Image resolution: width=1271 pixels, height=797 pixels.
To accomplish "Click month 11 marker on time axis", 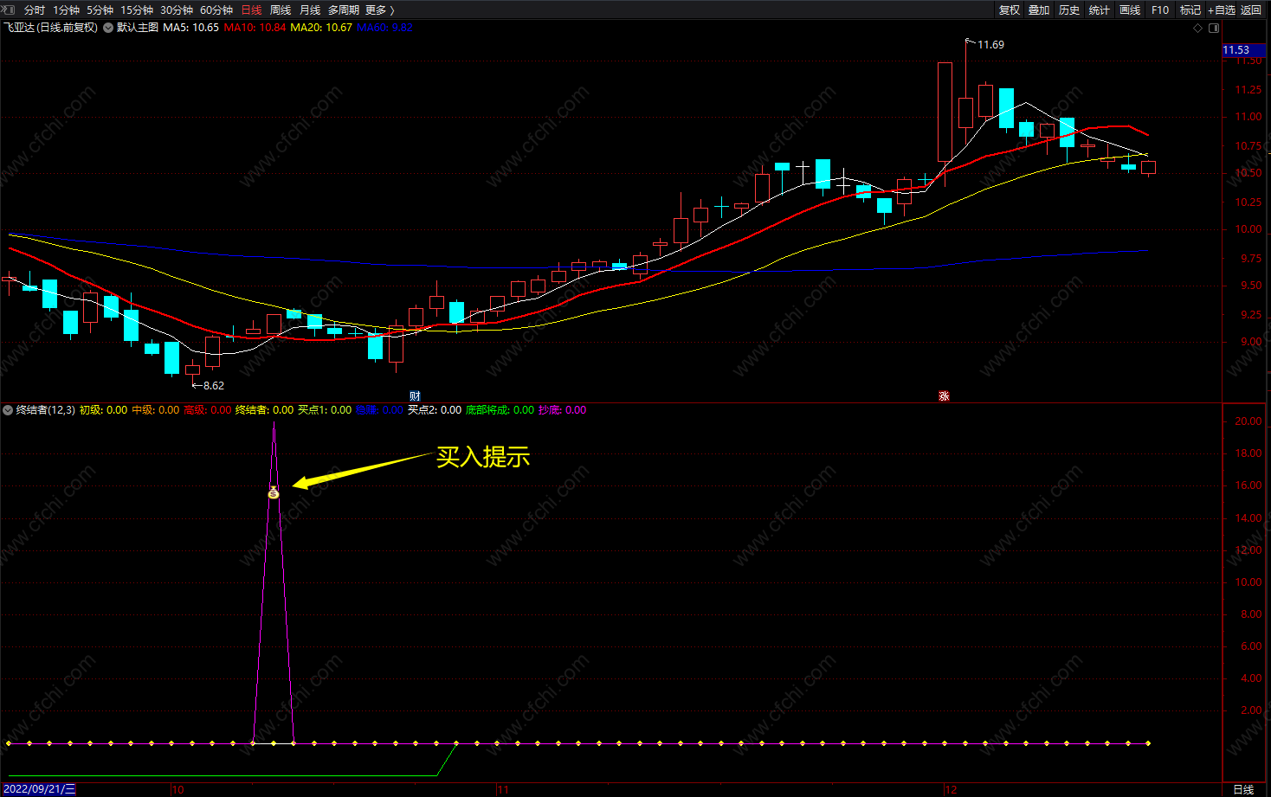I will [x=503, y=790].
